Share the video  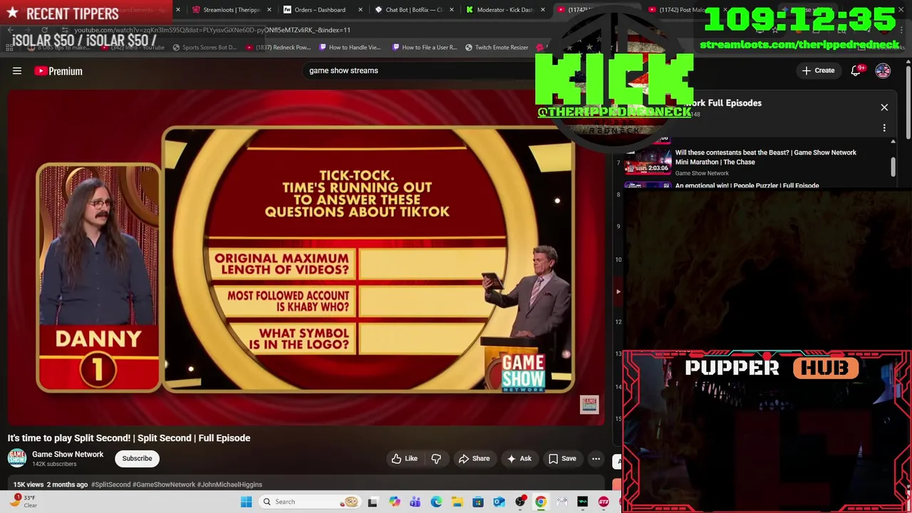tap(474, 459)
